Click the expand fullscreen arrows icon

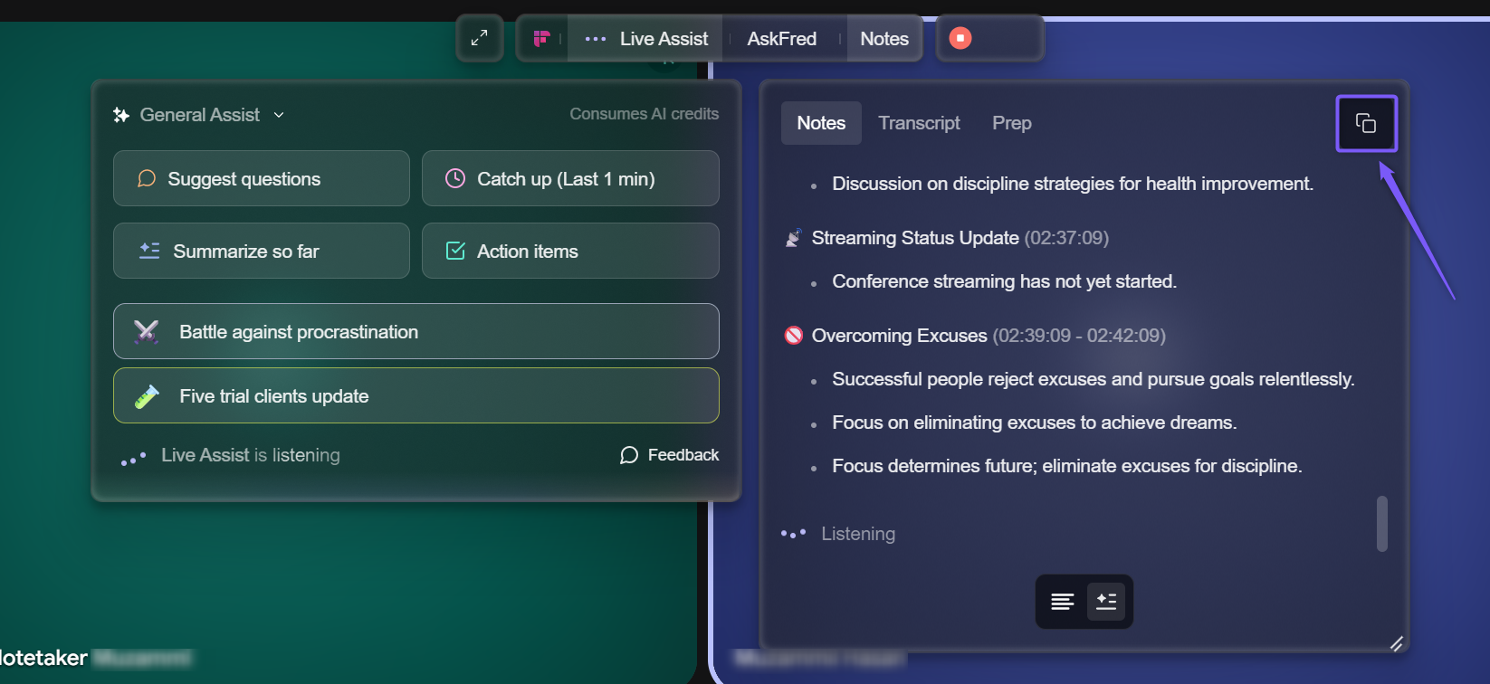coord(480,38)
